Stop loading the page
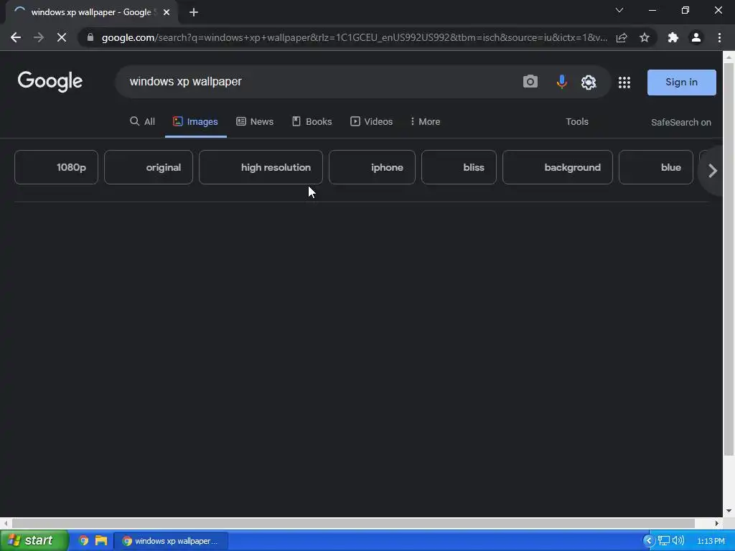 click(62, 37)
